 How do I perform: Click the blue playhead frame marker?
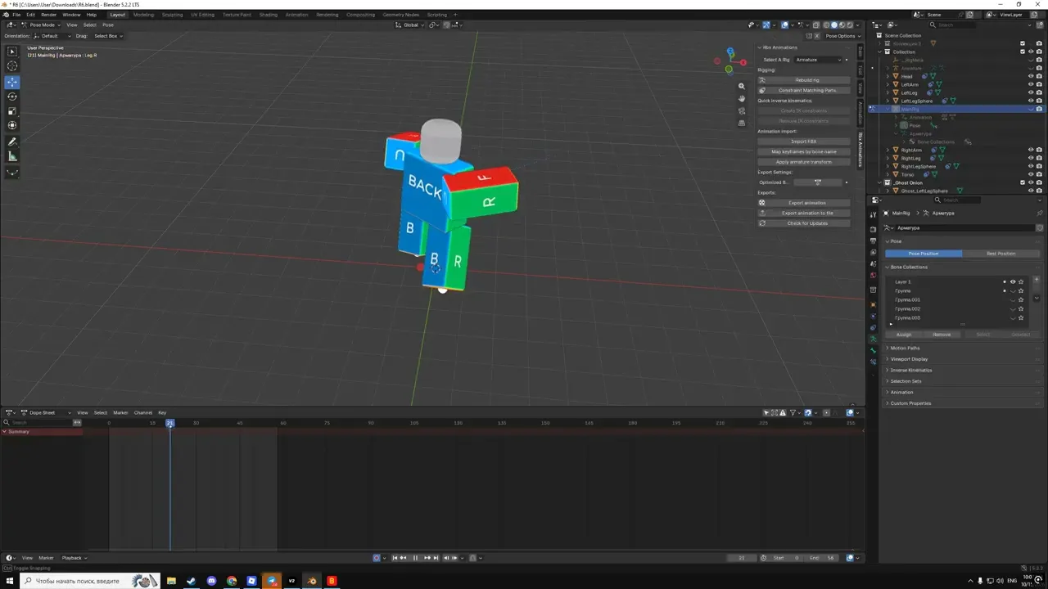170,423
